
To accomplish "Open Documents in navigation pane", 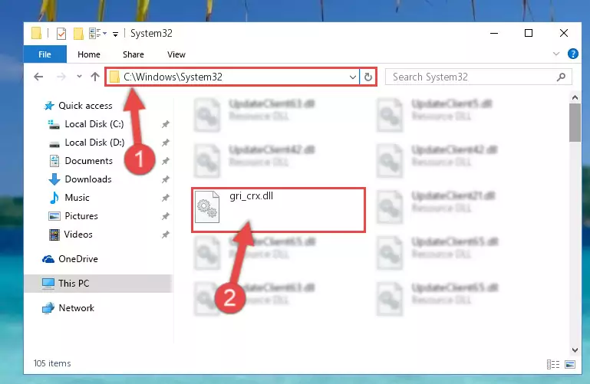I will click(88, 161).
